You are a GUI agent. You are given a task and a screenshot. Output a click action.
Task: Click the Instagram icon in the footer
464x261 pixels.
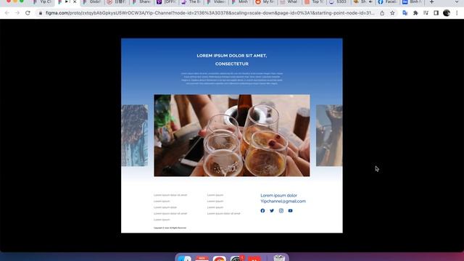[x=281, y=211]
